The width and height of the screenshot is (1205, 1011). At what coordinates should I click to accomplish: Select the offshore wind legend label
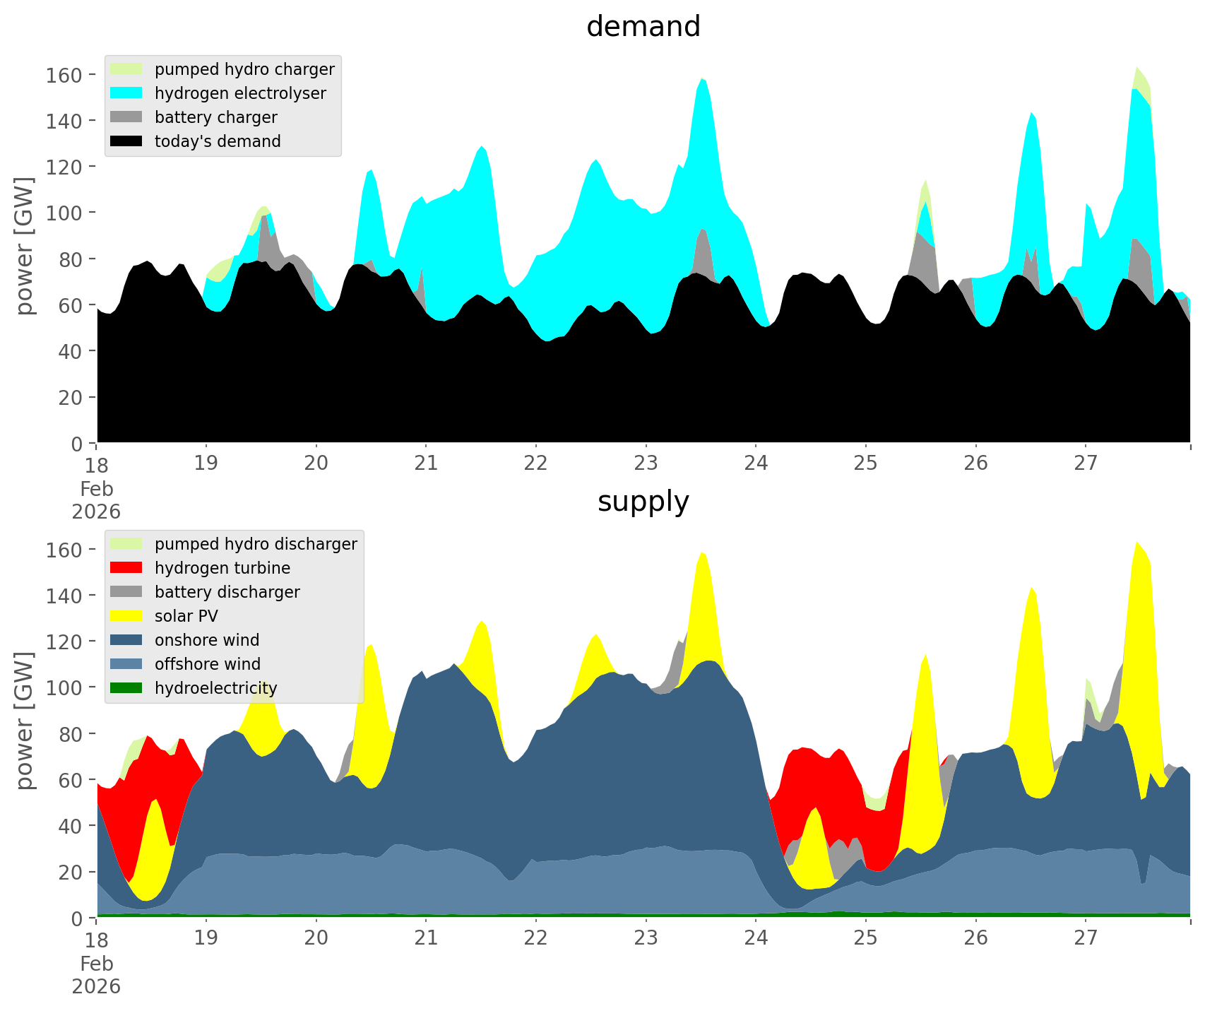207,664
